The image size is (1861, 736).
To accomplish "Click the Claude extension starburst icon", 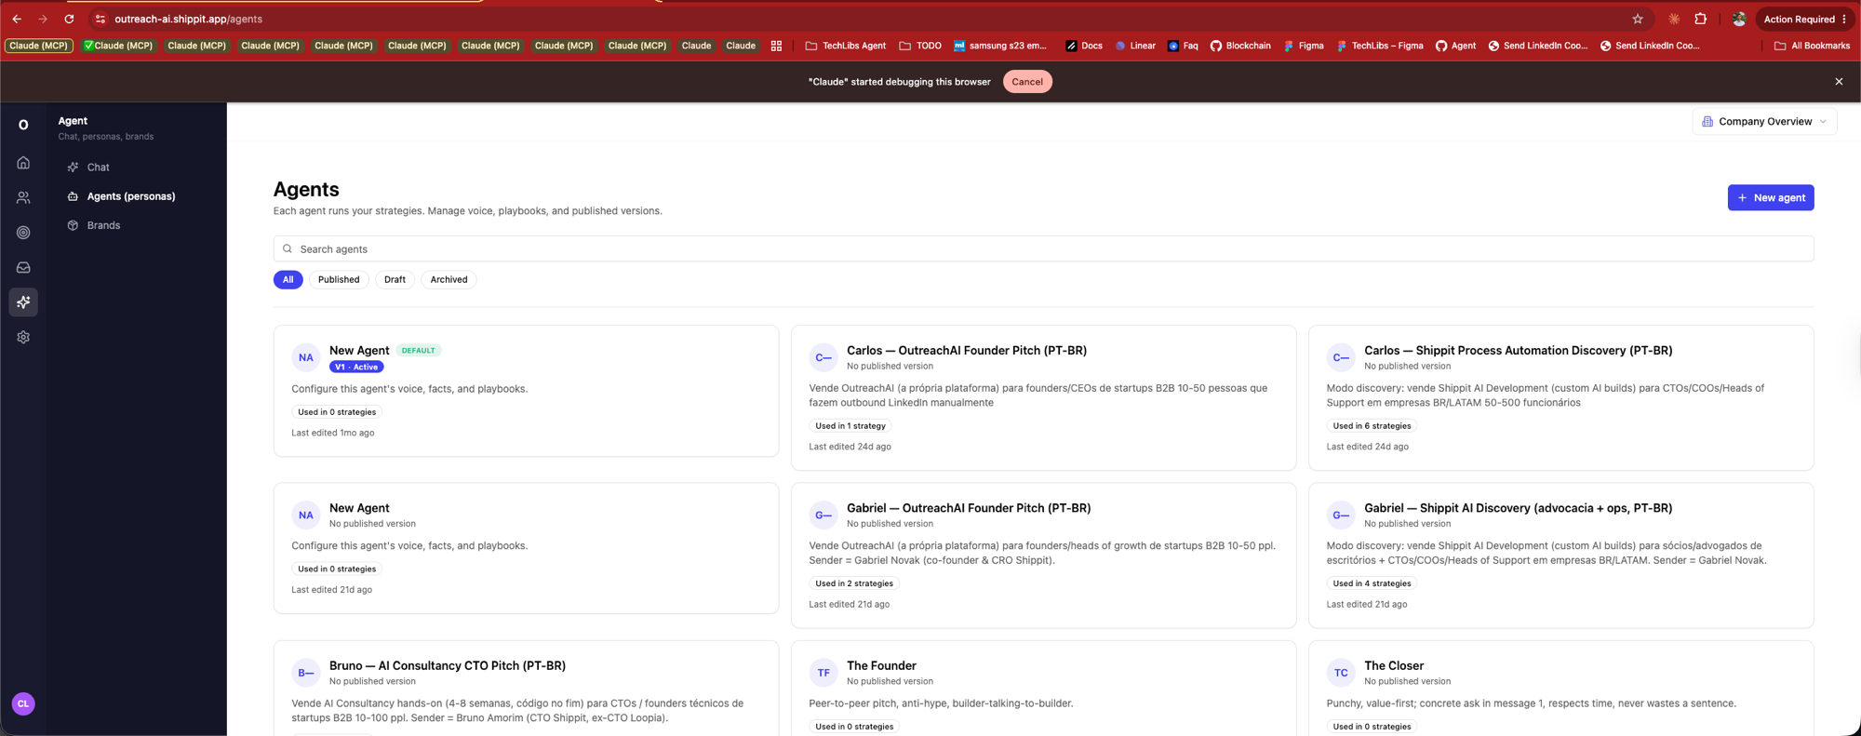I will click(x=1674, y=19).
